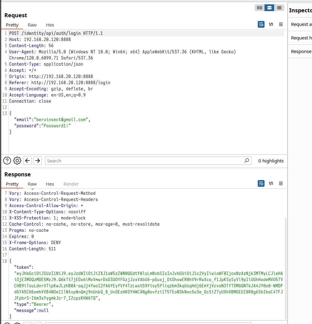Open the request search help icon
Viewport: 312px width, 324px height.
click(7, 161)
